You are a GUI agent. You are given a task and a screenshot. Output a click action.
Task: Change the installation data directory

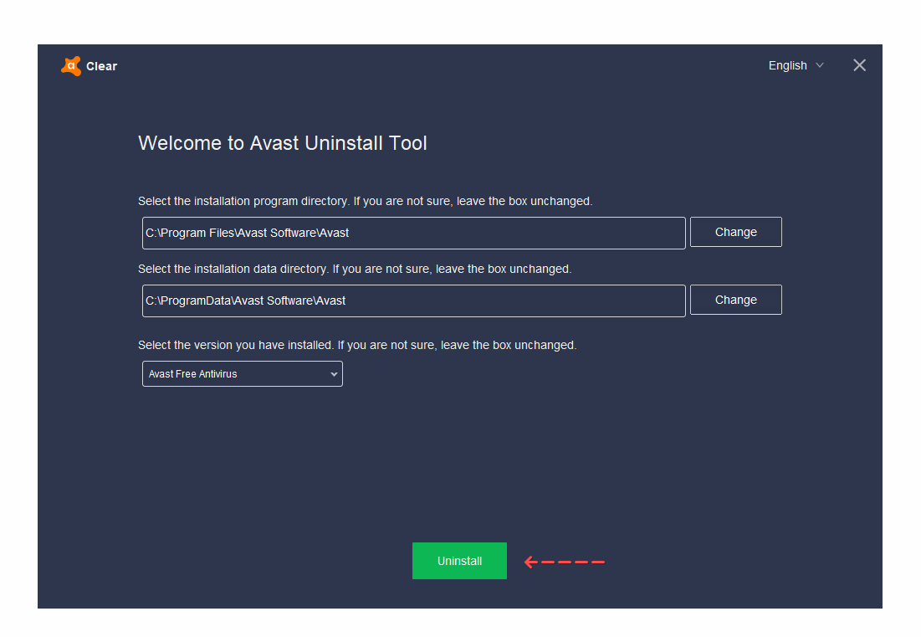[735, 300]
